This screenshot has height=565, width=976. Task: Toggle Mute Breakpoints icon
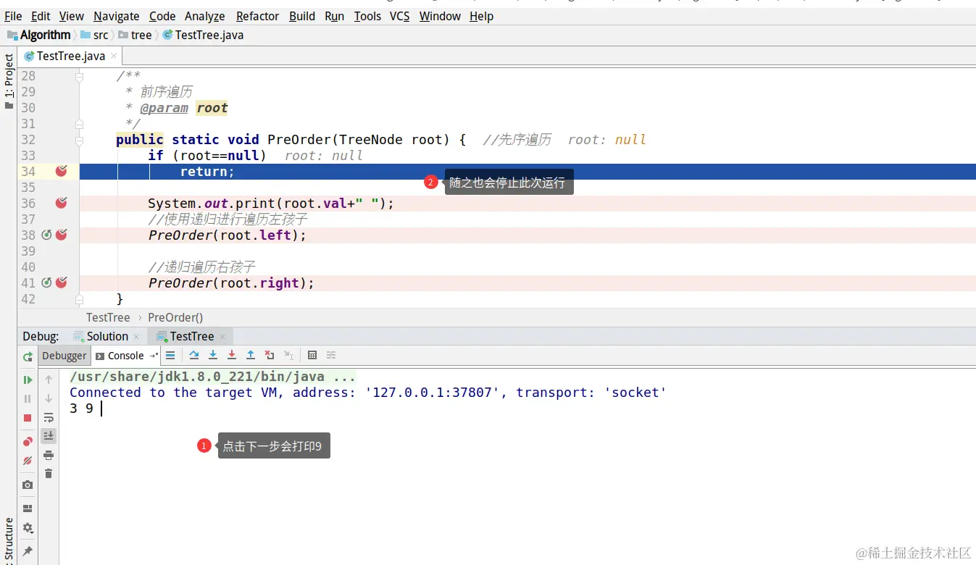28,461
